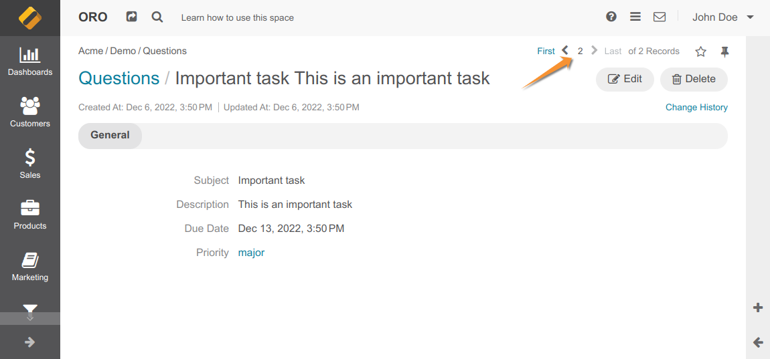Open the Sales sidebar menu
The height and width of the screenshot is (359, 770).
30,164
